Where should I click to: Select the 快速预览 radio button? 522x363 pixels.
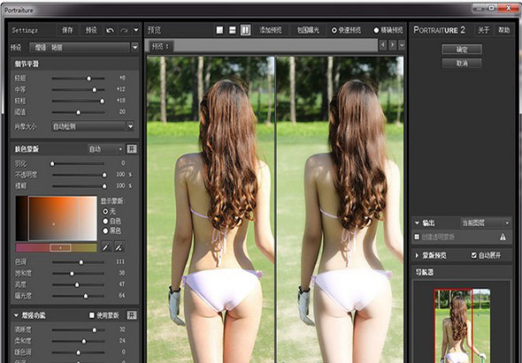[x=334, y=30]
